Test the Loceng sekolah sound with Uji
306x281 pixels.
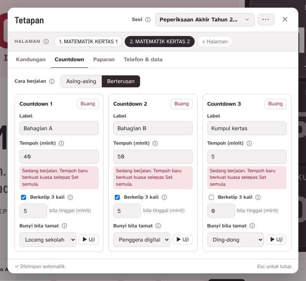(89, 240)
